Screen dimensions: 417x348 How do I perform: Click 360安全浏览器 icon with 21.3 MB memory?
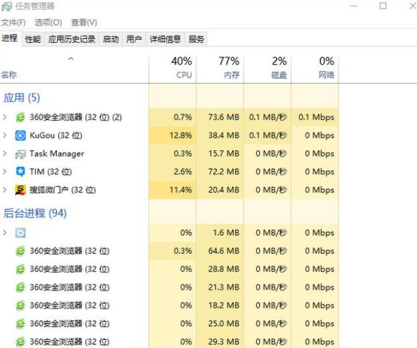21,287
